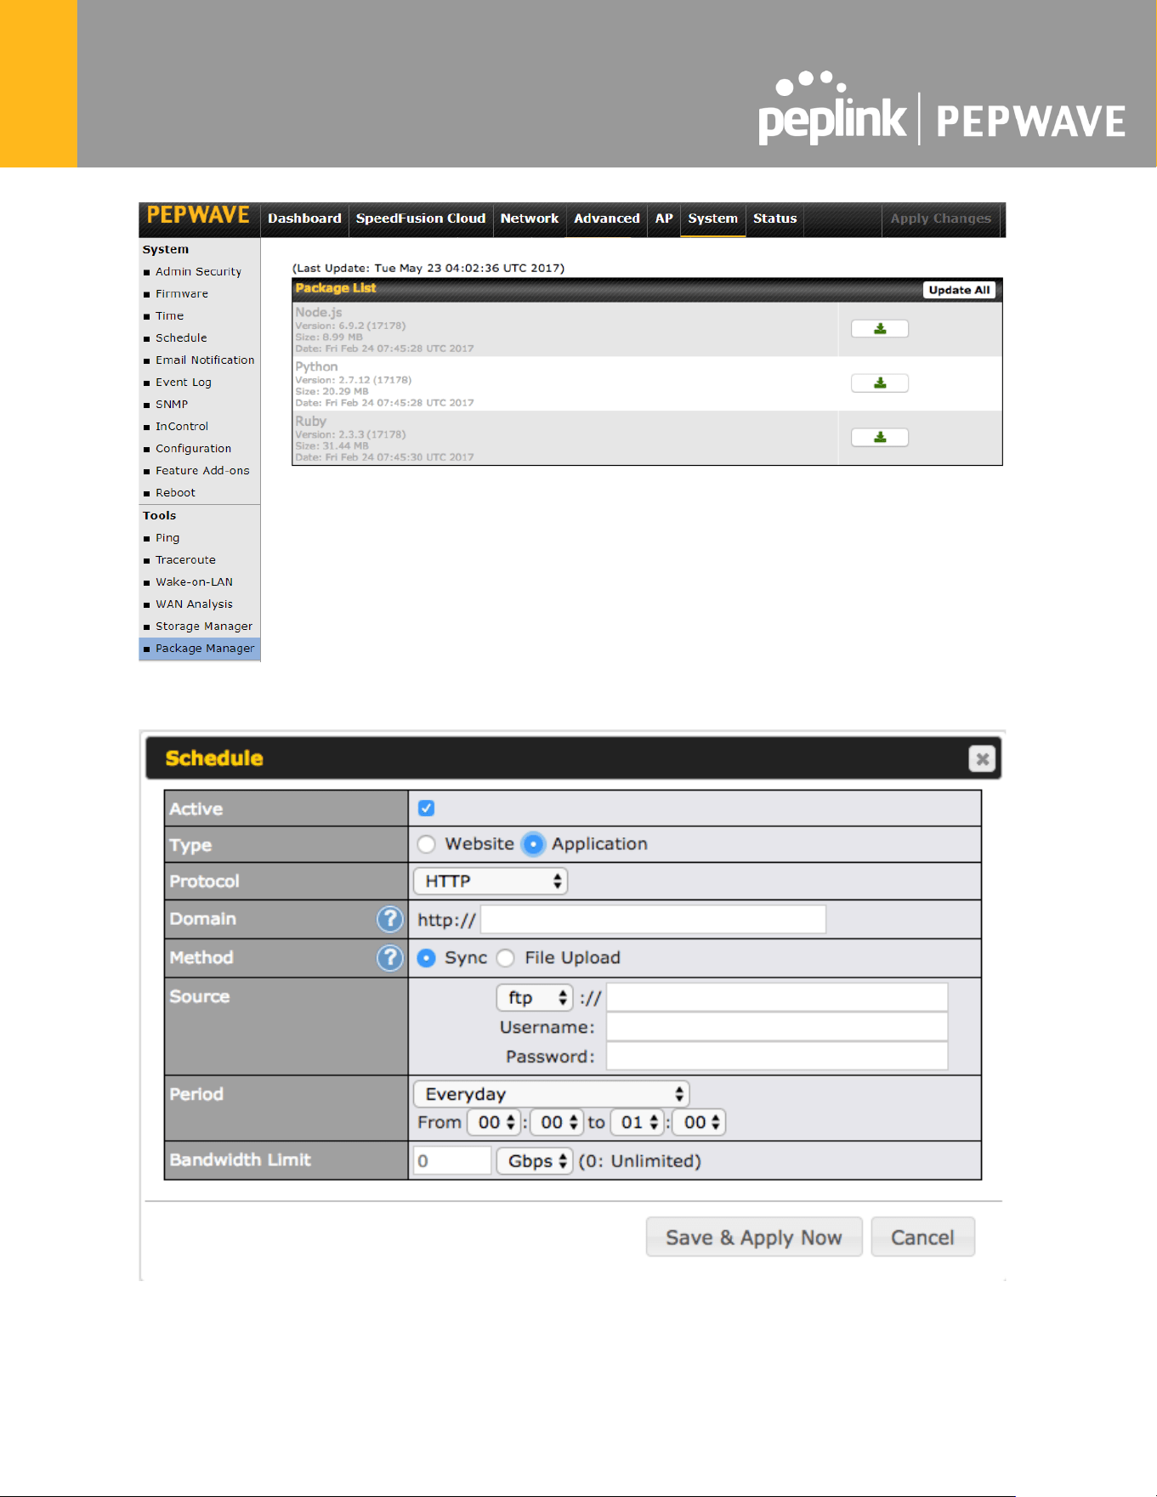1157x1497 pixels.
Task: Open the From hour dropdown
Action: pyautogui.click(x=493, y=1123)
